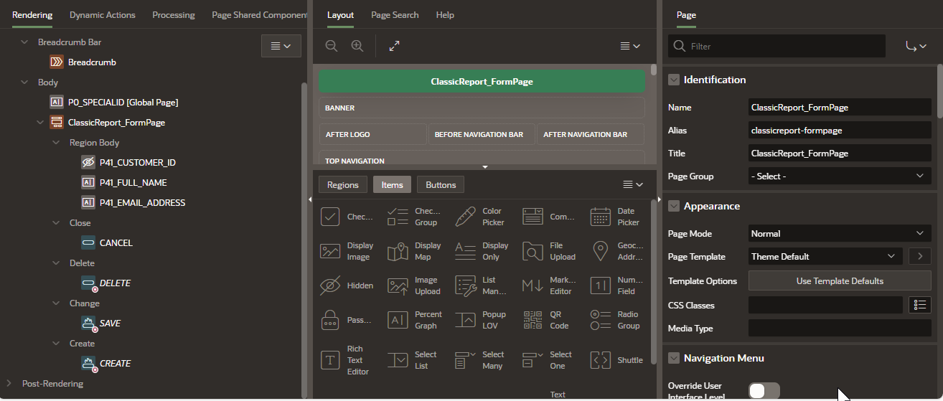Open the Page Mode dropdown
943x401 pixels.
[840, 233]
